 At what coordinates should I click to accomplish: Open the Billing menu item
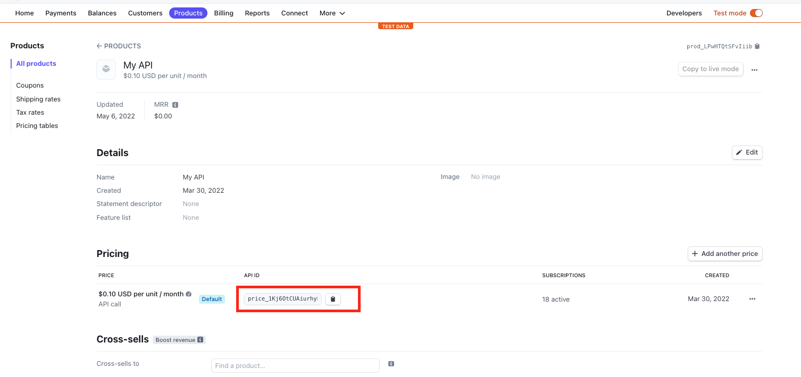tap(223, 13)
